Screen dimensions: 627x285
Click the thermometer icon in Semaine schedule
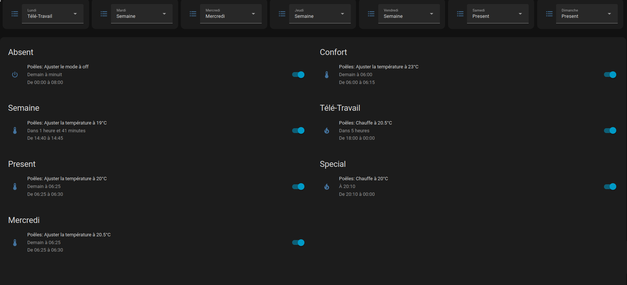tap(15, 130)
